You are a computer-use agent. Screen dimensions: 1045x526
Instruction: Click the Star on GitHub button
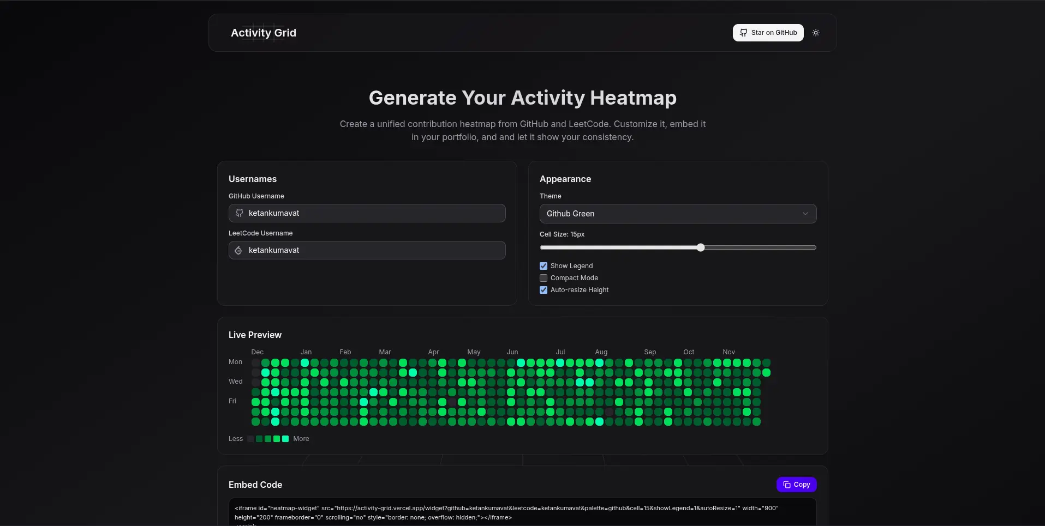coord(768,33)
